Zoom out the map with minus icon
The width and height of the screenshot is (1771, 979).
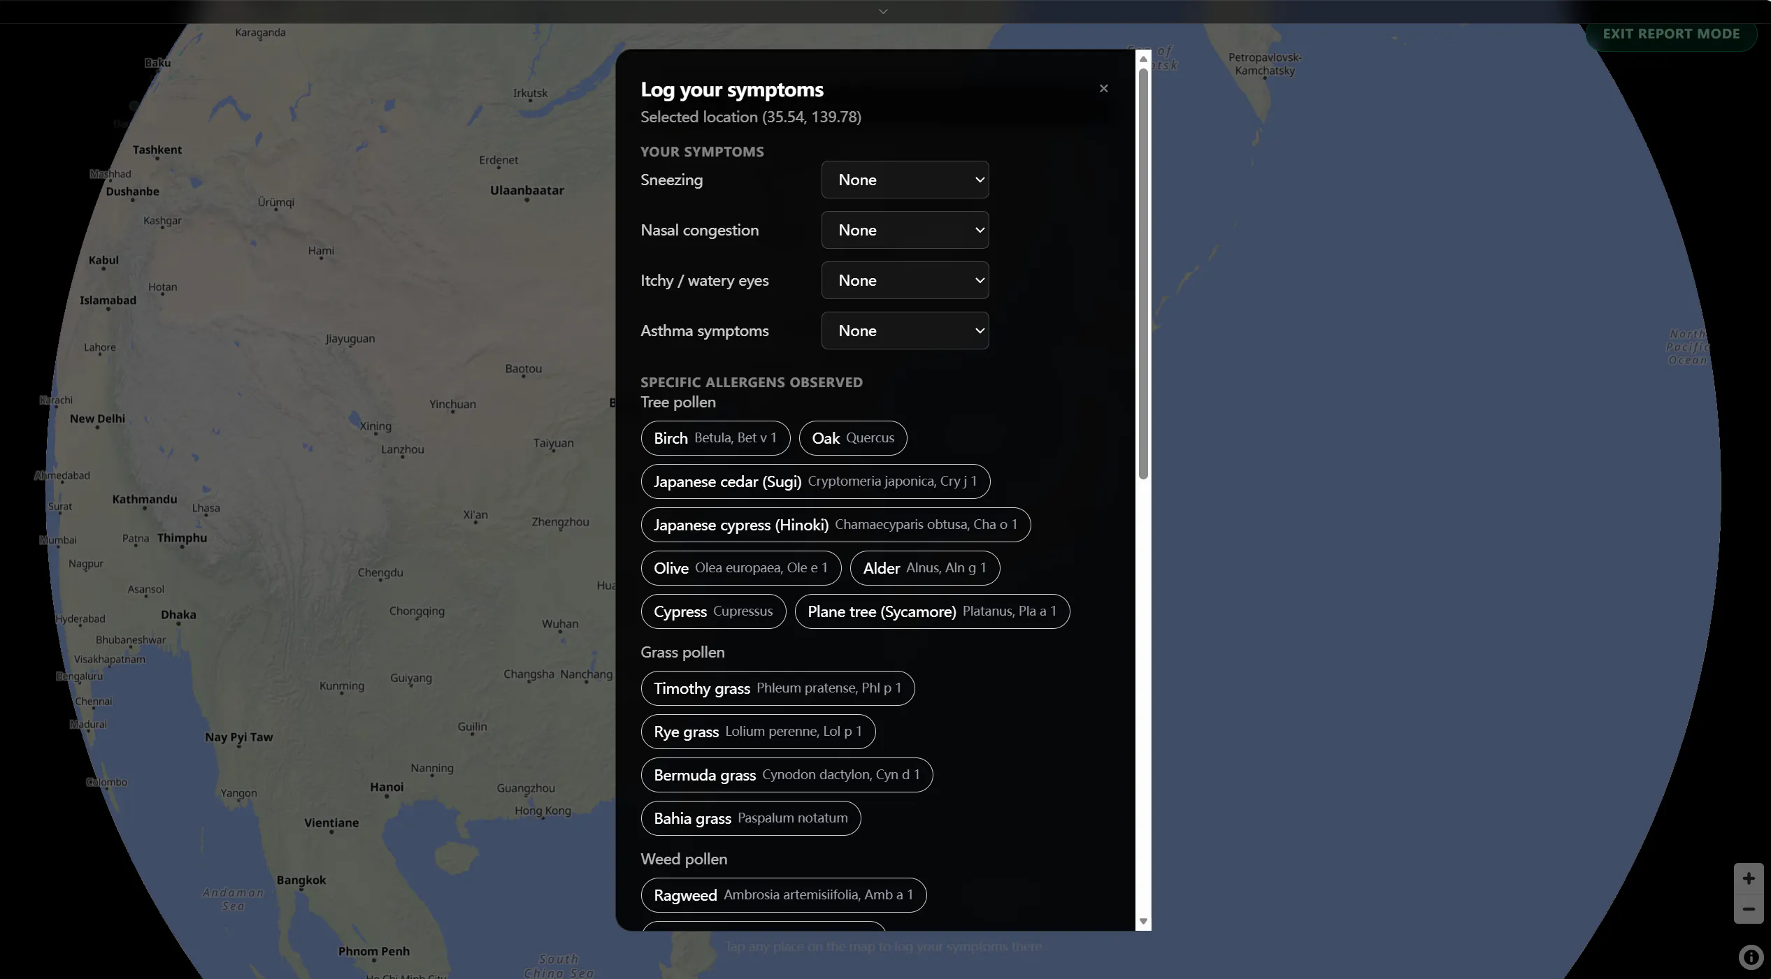coord(1748,909)
